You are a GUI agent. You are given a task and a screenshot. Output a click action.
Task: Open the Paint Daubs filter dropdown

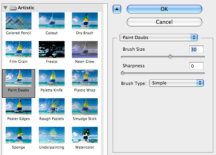(159, 37)
